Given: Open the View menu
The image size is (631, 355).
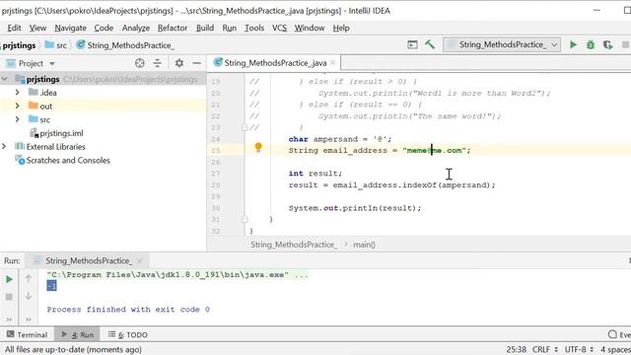Looking at the screenshot, I should click(x=37, y=28).
